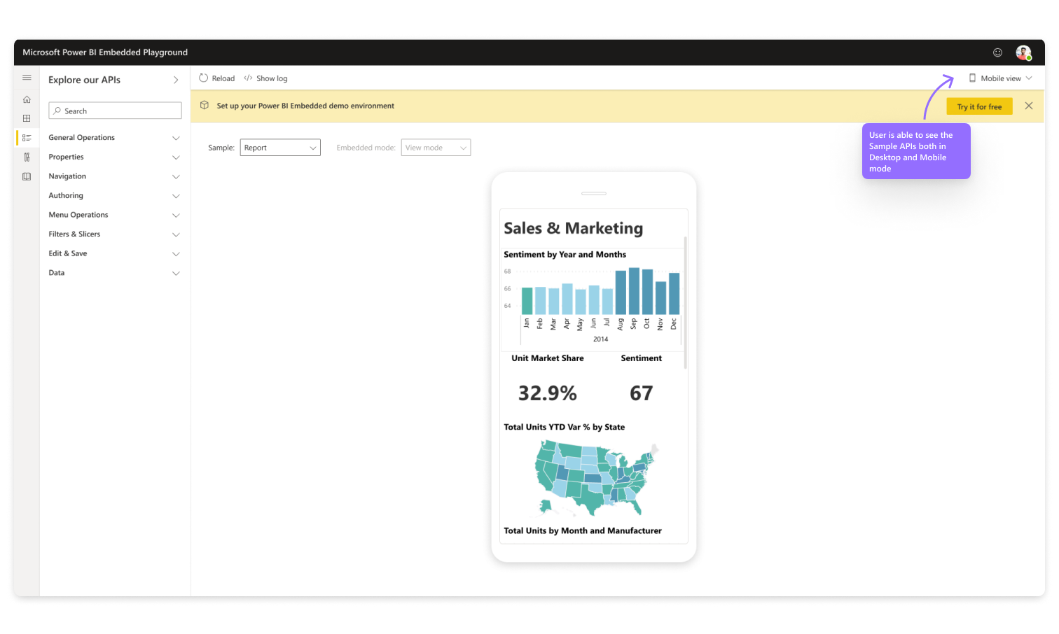Click the mobile phone icon beside Mobile view

972,78
